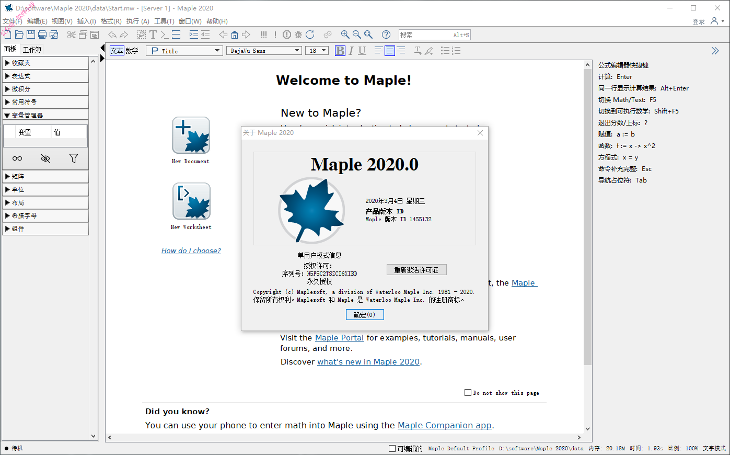The image size is (730, 455).
Task: Click the Print preview icon
Action: tap(54, 35)
